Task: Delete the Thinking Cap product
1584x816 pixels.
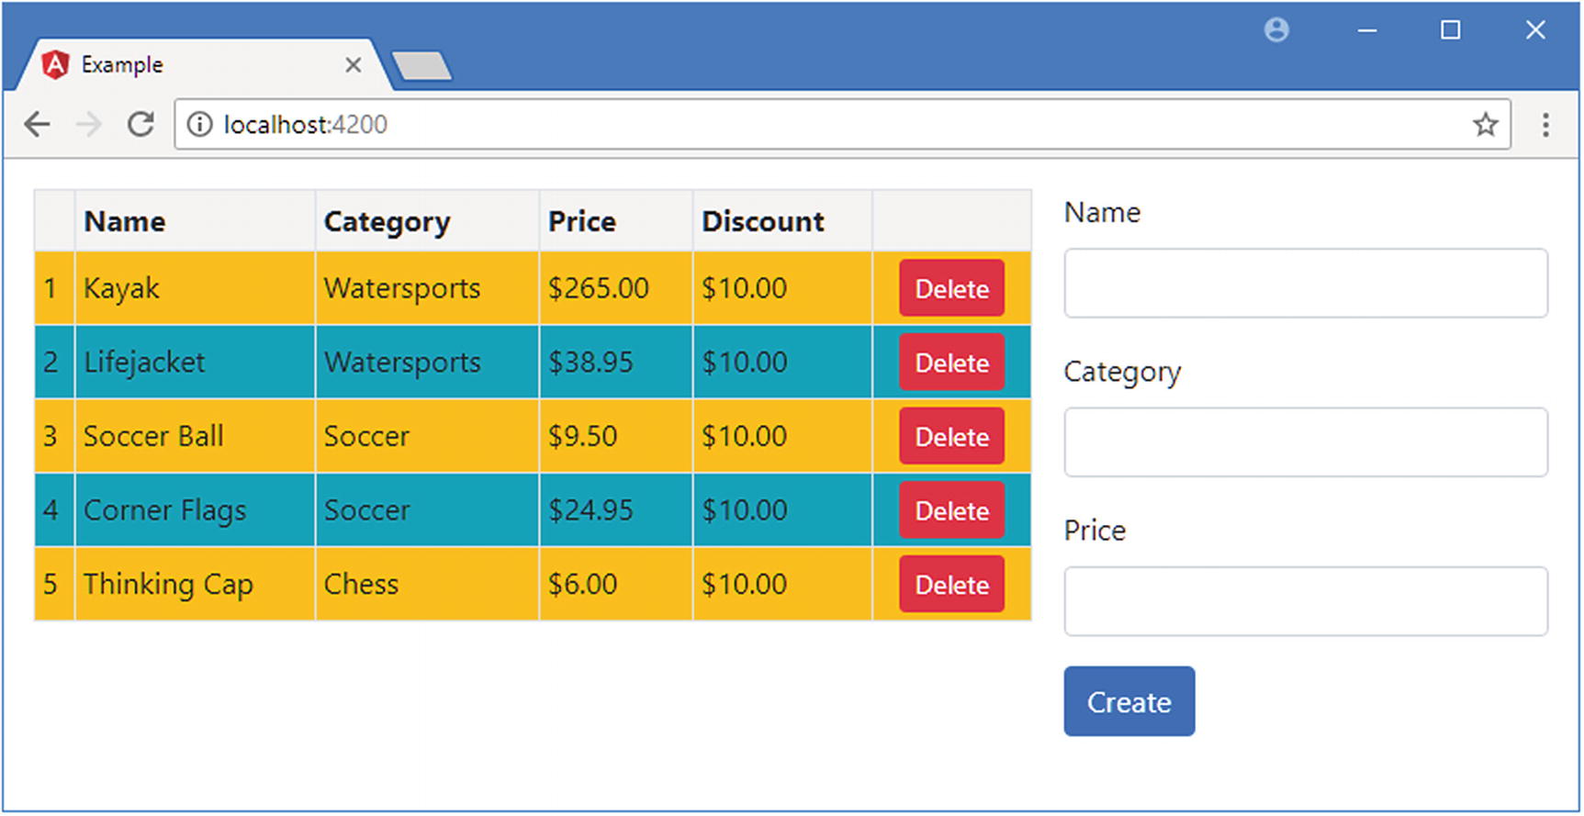Action: (951, 585)
